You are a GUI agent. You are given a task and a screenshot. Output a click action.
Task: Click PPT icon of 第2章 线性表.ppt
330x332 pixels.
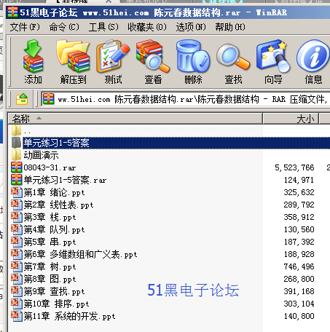[16, 205]
